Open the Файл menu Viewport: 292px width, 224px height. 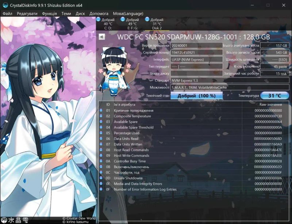pyautogui.click(x=7, y=14)
